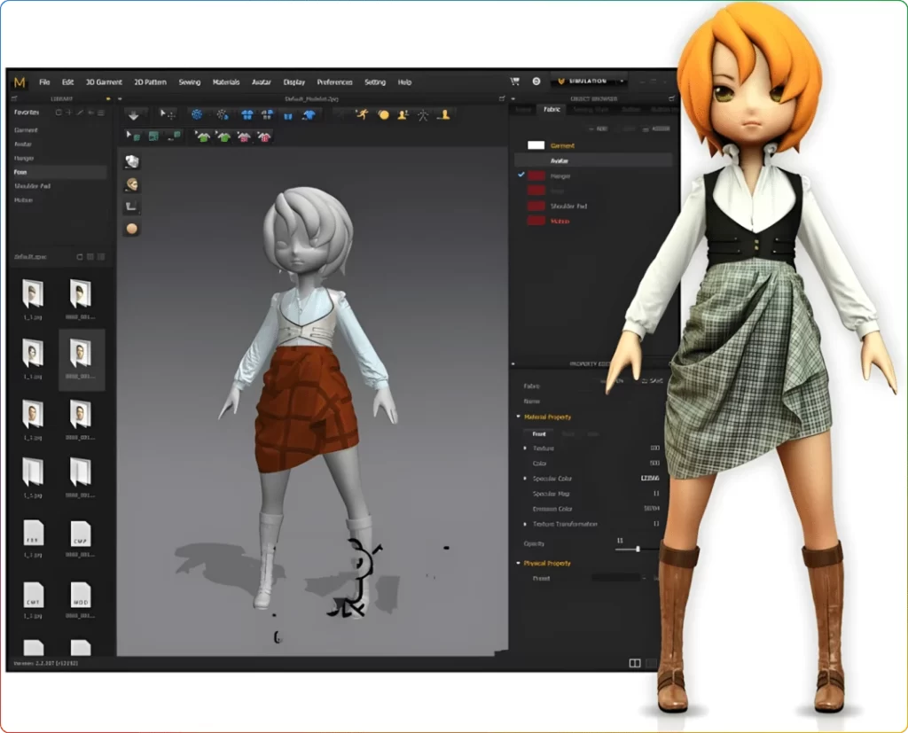This screenshot has width=908, height=733.
Task: Click the red textured shirt icon
Action: click(x=262, y=137)
